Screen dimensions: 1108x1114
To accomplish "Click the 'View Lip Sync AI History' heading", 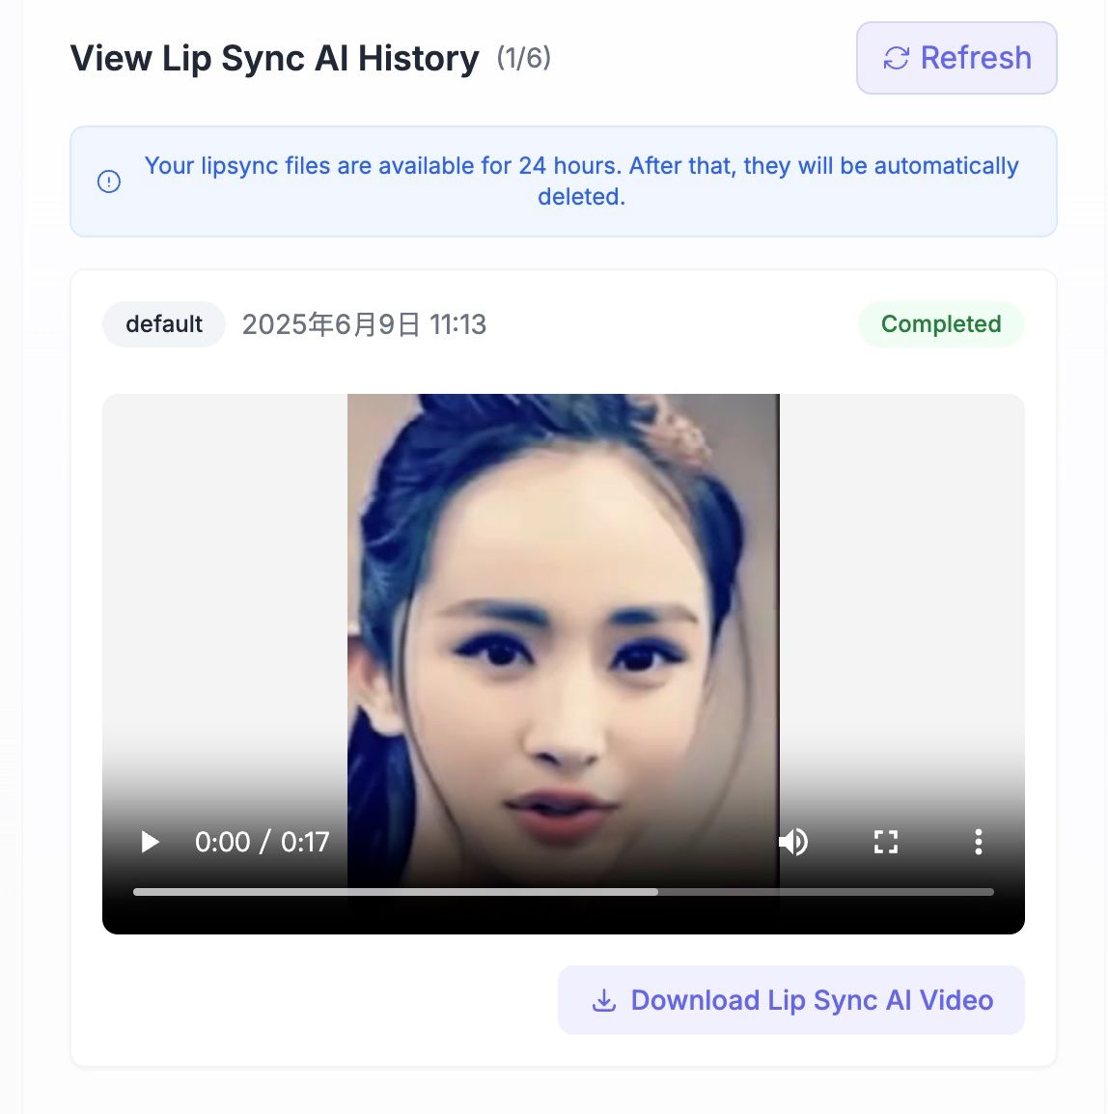I will coord(274,58).
